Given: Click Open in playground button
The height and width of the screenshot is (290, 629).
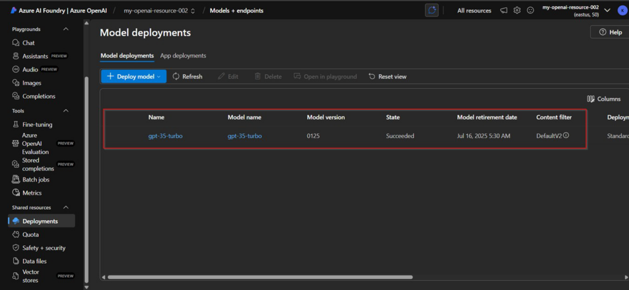Looking at the screenshot, I should (x=325, y=77).
